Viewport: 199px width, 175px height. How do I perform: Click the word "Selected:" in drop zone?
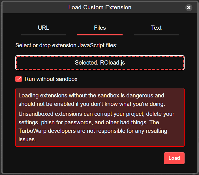click(86, 63)
